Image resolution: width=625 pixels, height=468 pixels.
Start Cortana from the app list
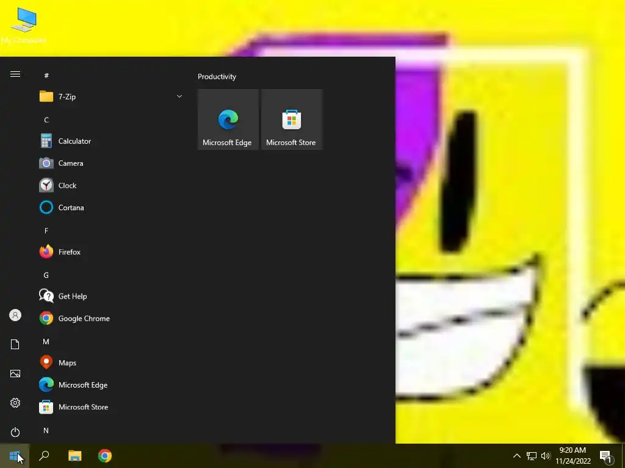111,208
